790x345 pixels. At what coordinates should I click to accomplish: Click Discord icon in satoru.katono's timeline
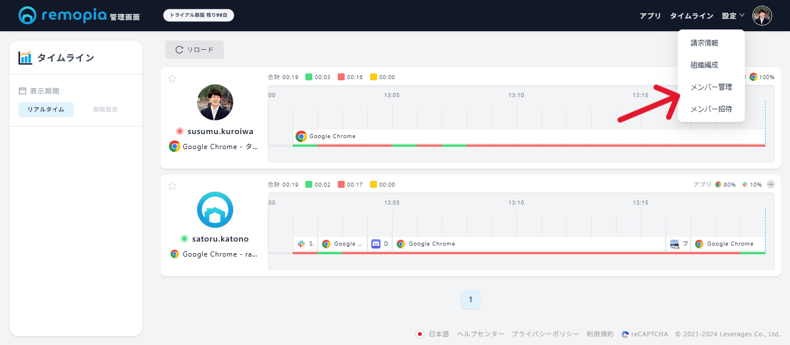pyautogui.click(x=376, y=244)
